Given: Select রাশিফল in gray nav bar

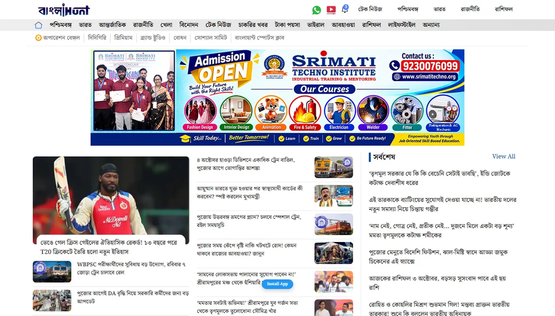Looking at the screenshot, I should pos(371,25).
